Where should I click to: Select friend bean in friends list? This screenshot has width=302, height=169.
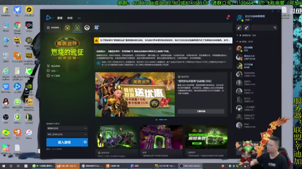(257, 125)
